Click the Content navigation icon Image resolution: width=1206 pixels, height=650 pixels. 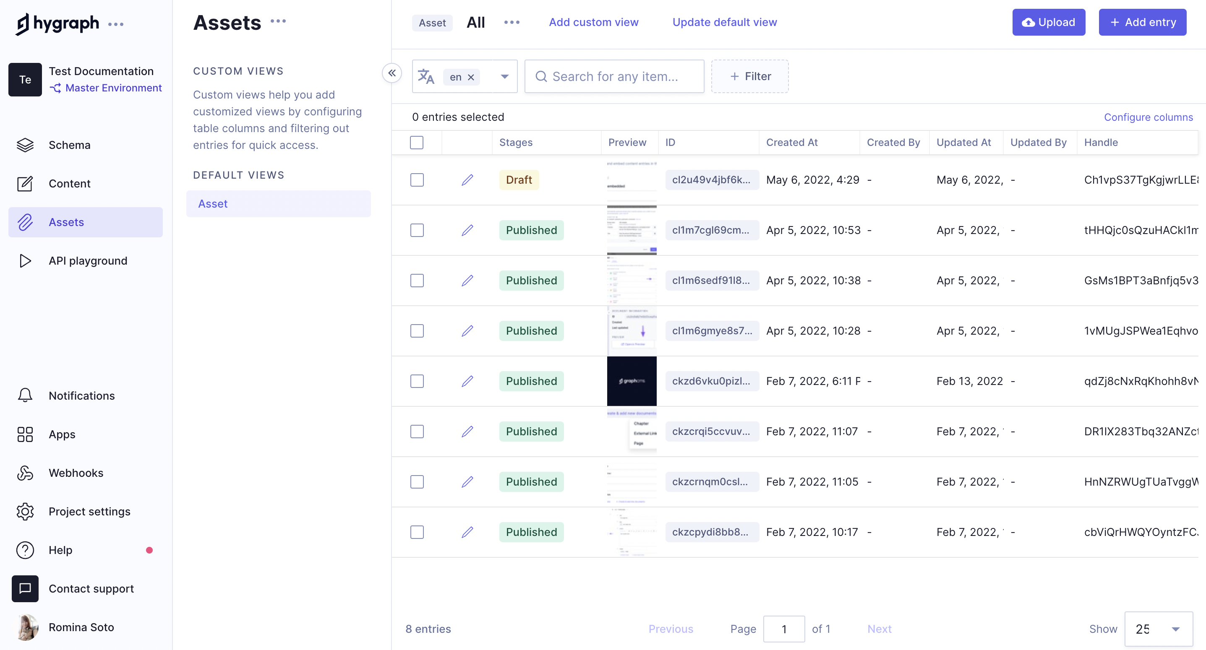click(x=24, y=183)
